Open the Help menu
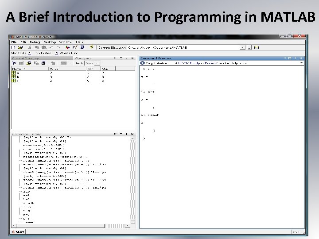This screenshot has width=319, height=239. [x=79, y=42]
